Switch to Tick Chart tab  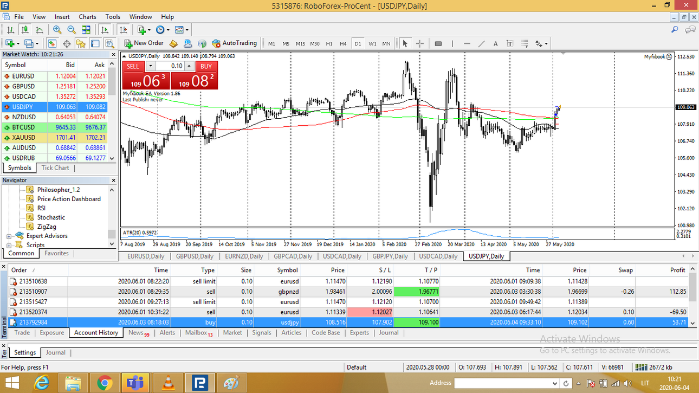pos(55,168)
